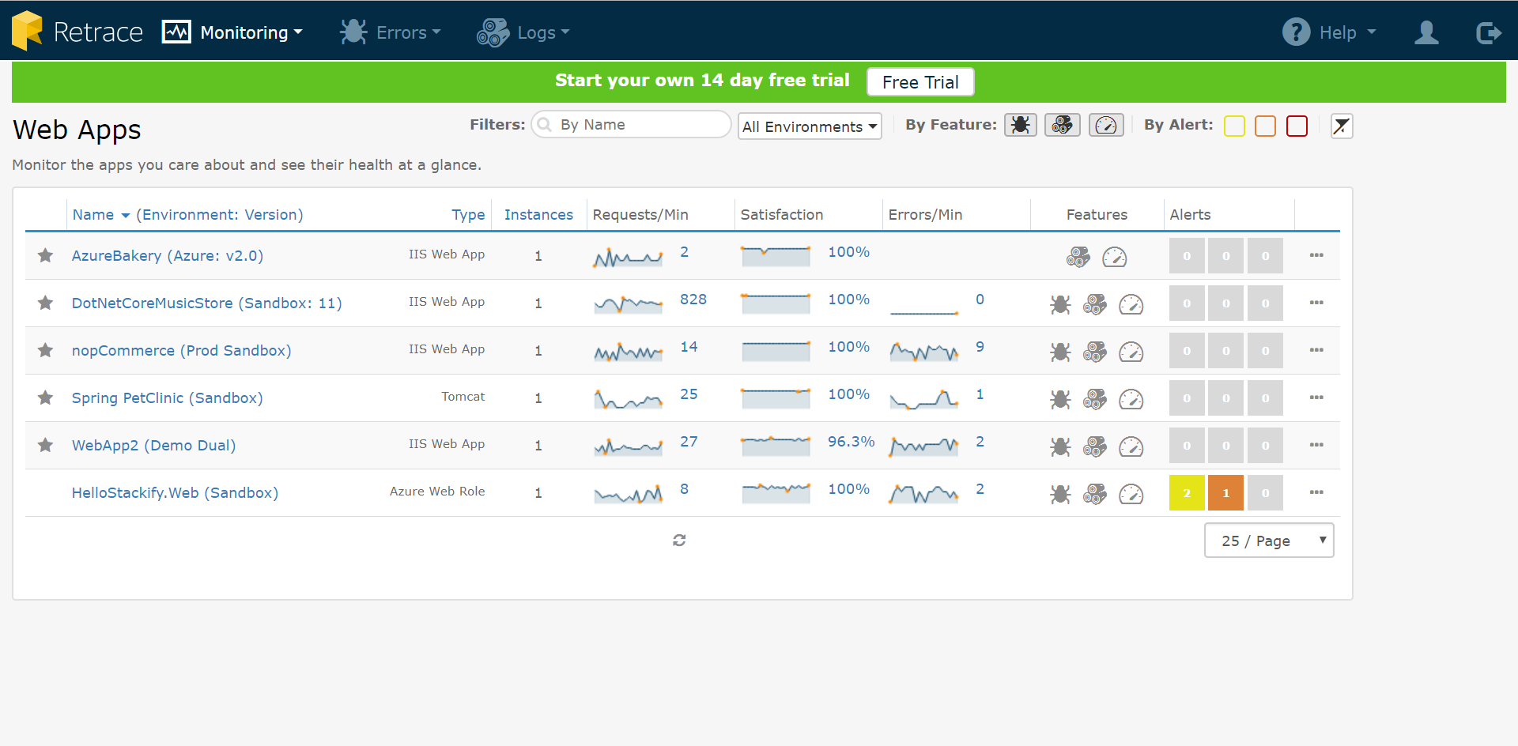Toggle favorite star for nopCommerce
Image resolution: width=1518 pixels, height=746 pixels.
click(46, 350)
